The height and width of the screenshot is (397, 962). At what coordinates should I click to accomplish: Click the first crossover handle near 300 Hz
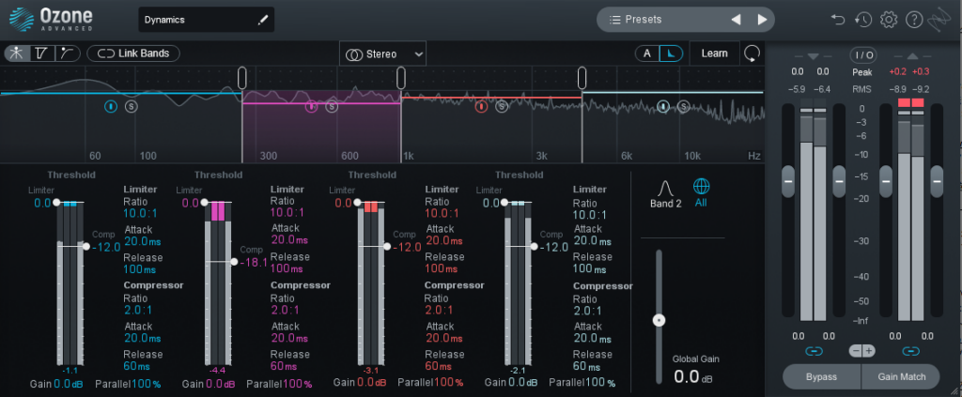point(242,78)
